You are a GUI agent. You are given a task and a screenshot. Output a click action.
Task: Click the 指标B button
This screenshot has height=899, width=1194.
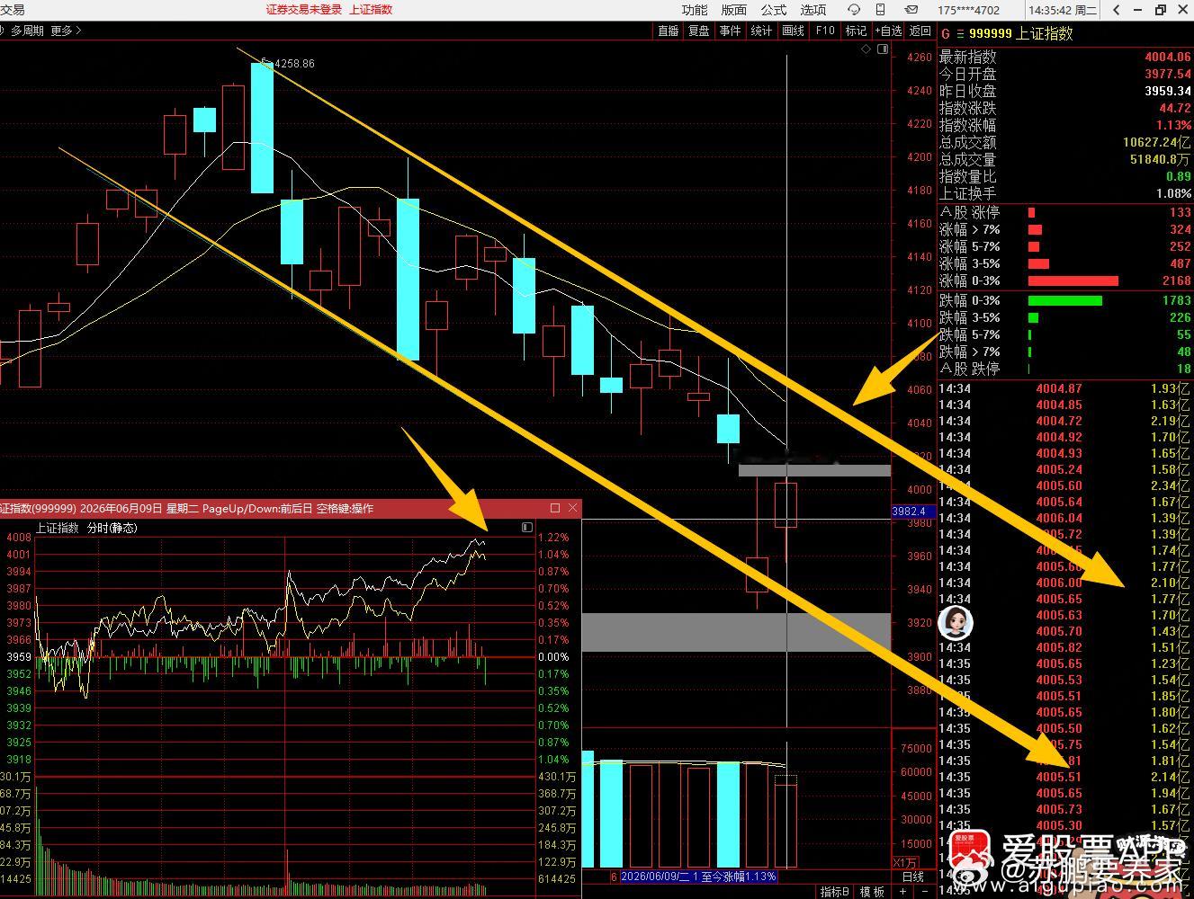834,892
